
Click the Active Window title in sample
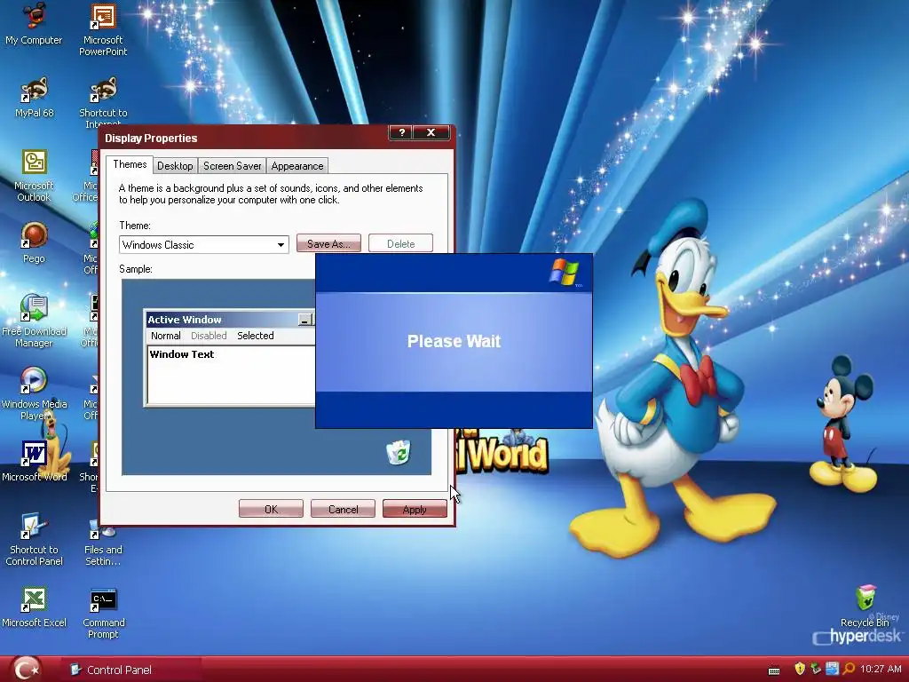(185, 320)
